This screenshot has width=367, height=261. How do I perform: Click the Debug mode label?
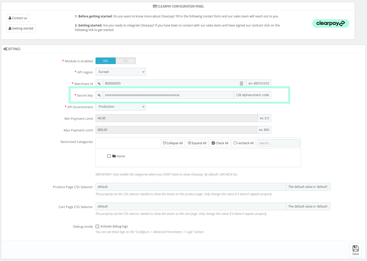(83, 226)
